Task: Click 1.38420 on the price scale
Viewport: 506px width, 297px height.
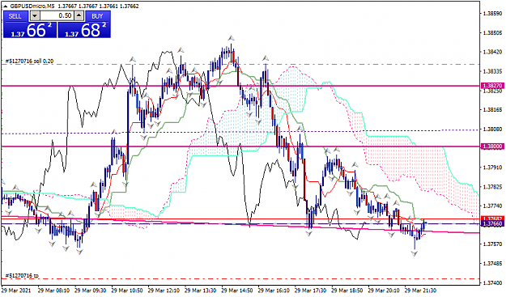Action: (493, 52)
